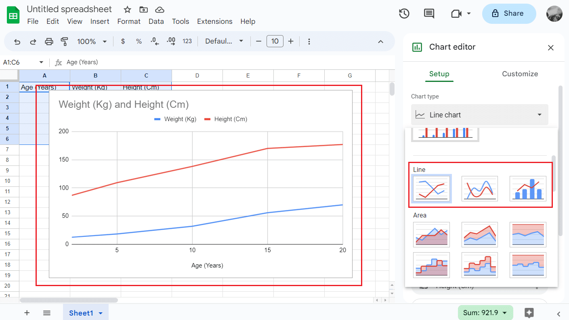Star the Untitled spreadsheet

(127, 9)
